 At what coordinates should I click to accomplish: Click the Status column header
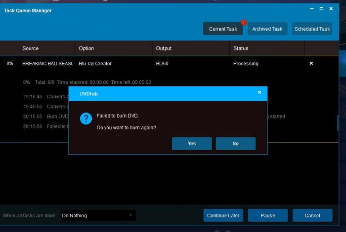click(x=241, y=48)
